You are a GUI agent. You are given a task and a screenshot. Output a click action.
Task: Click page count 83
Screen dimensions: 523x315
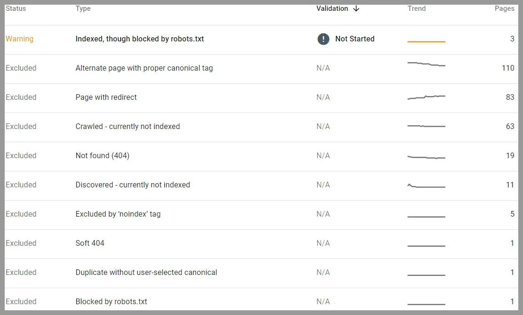[x=510, y=97]
